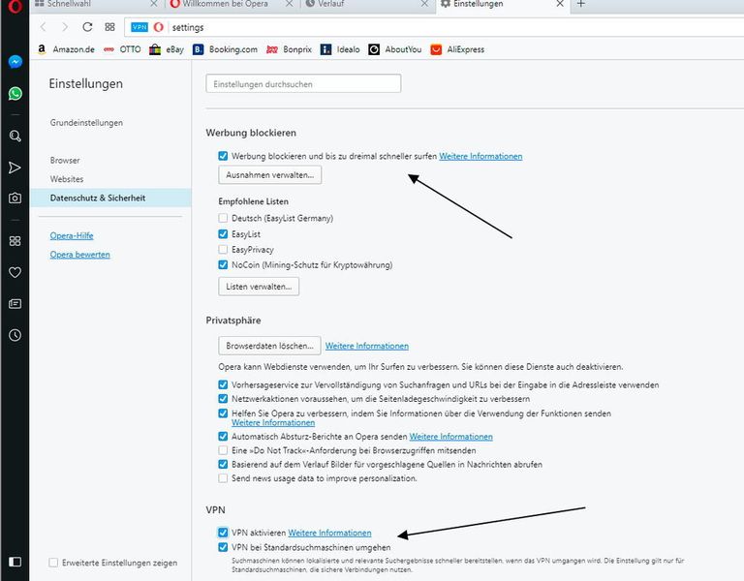Open Weitere Informationen link for VPN
This screenshot has width=744, height=581.
pyautogui.click(x=329, y=533)
